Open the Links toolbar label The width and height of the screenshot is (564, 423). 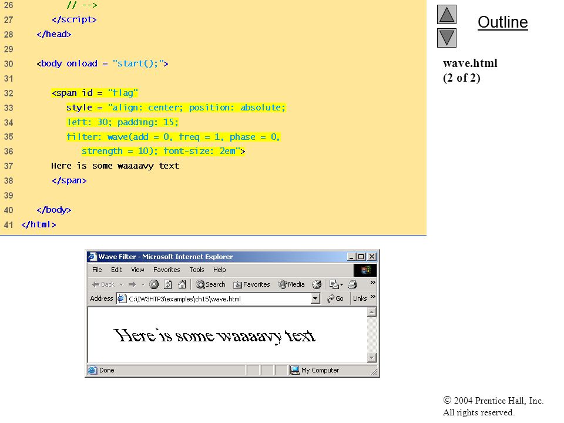point(360,298)
